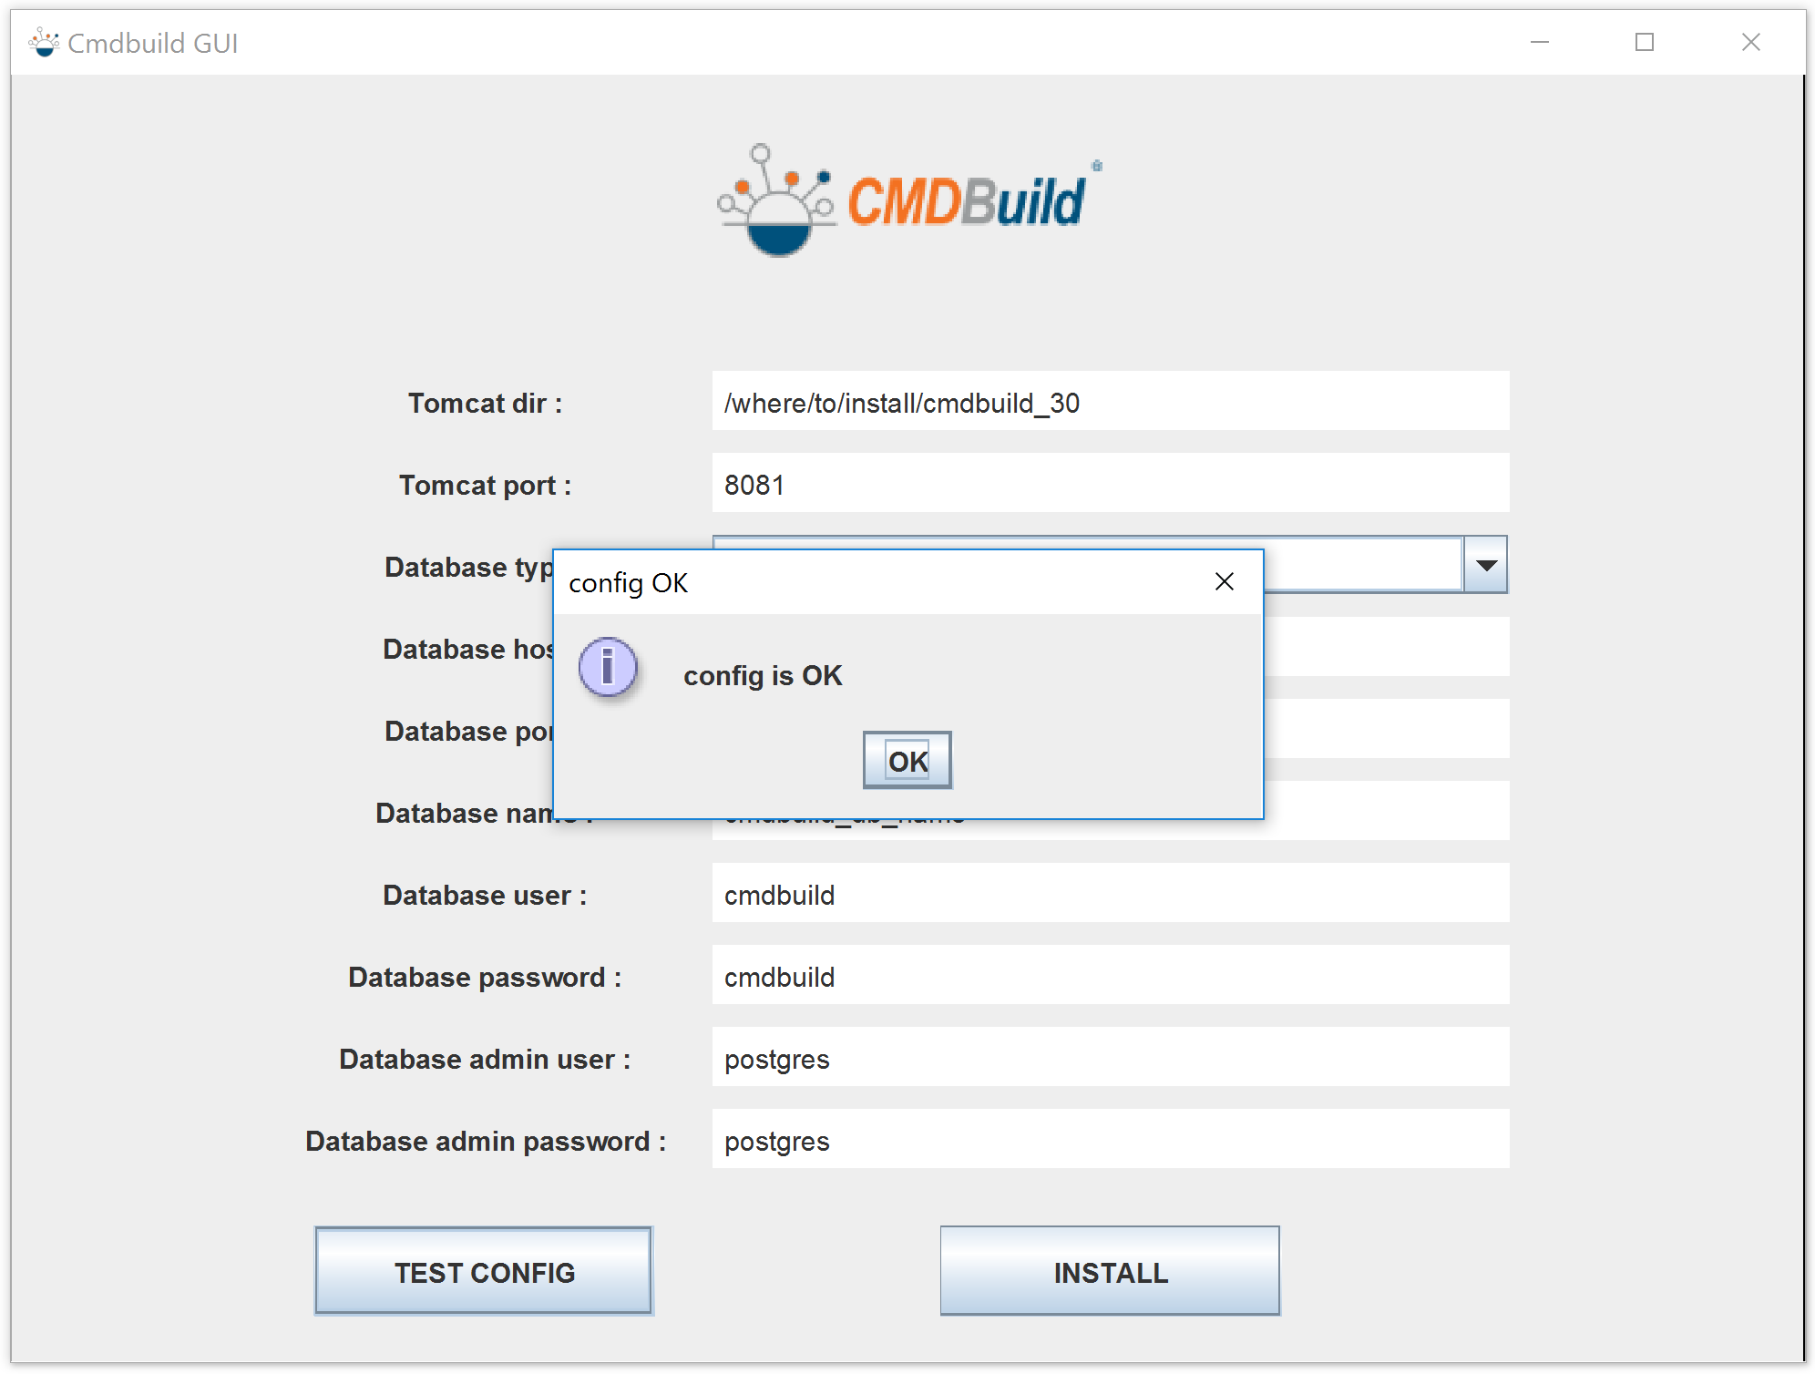The height and width of the screenshot is (1374, 1815).
Task: Select the Database password field
Action: click(1110, 976)
